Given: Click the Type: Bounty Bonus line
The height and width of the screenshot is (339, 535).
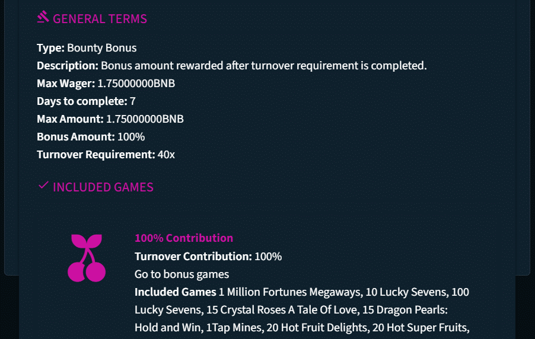Looking at the screenshot, I should pos(87,48).
